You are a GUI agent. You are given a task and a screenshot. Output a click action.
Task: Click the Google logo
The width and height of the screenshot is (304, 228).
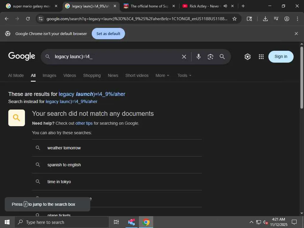point(22,56)
